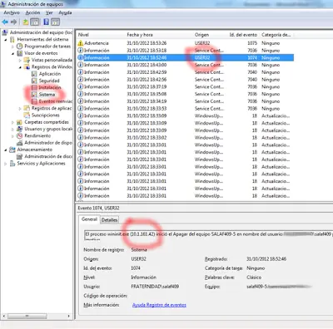The image size is (333, 329).
Task: Select the event dated 31/10/2012 18:43:00
Action: (x=185, y=65)
